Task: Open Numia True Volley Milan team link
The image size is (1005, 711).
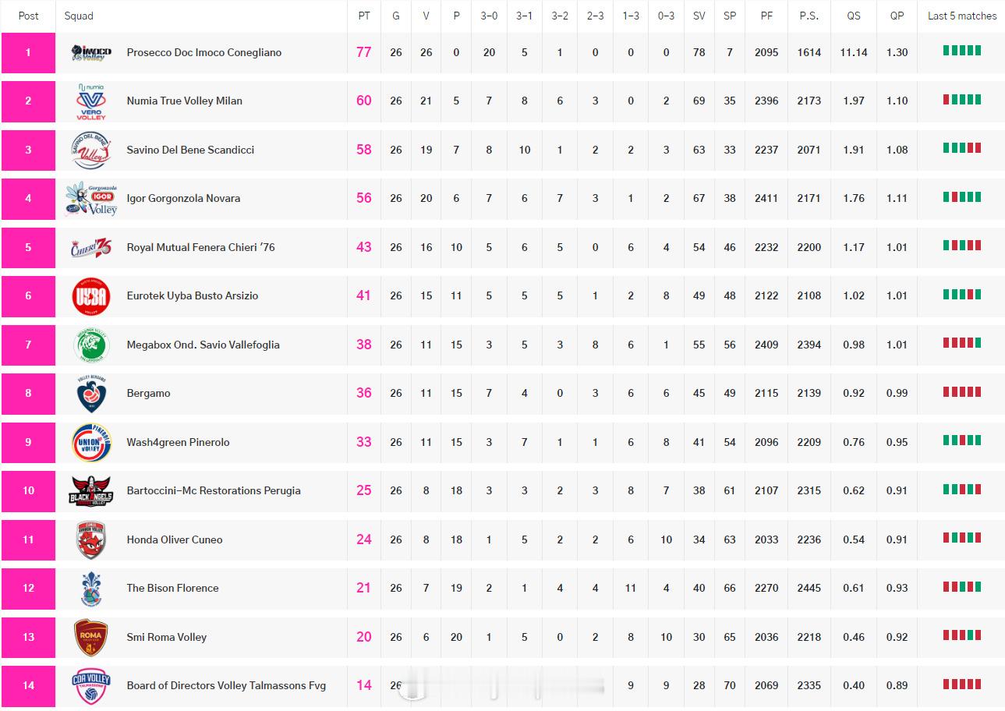Action: [x=185, y=101]
